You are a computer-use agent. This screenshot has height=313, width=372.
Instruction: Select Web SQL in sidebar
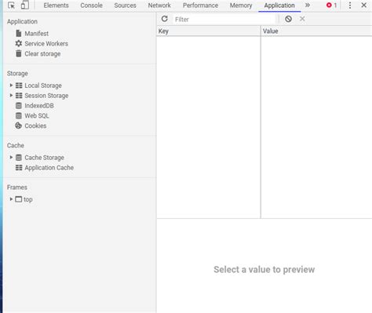tap(37, 116)
